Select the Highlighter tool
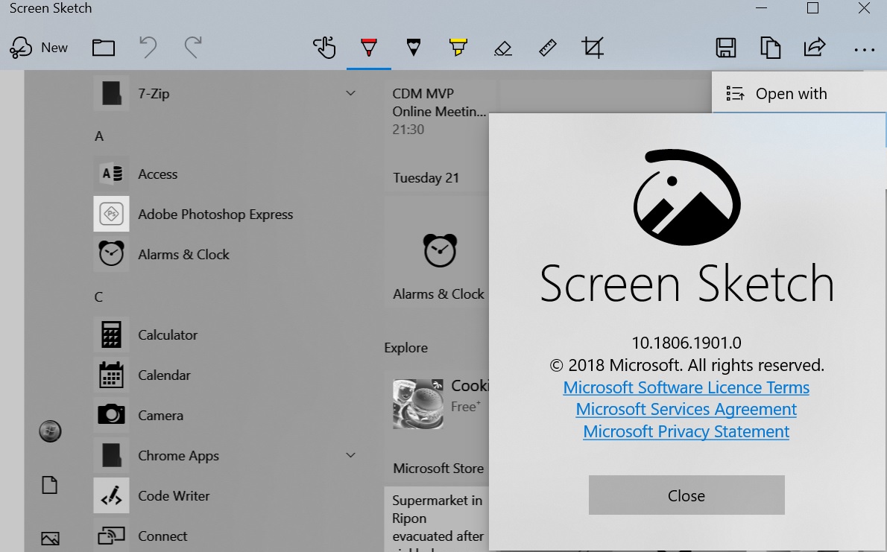This screenshot has height=552, width=887. tap(458, 47)
